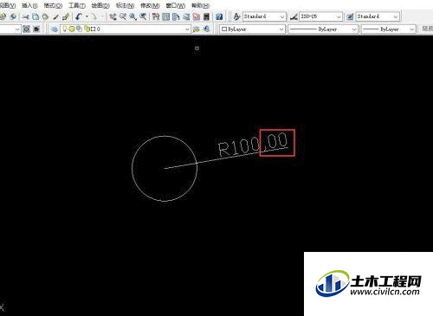Screen dimensions: 433x316
Task: Open the 帮助(H) Help menu
Action: coord(200,5)
